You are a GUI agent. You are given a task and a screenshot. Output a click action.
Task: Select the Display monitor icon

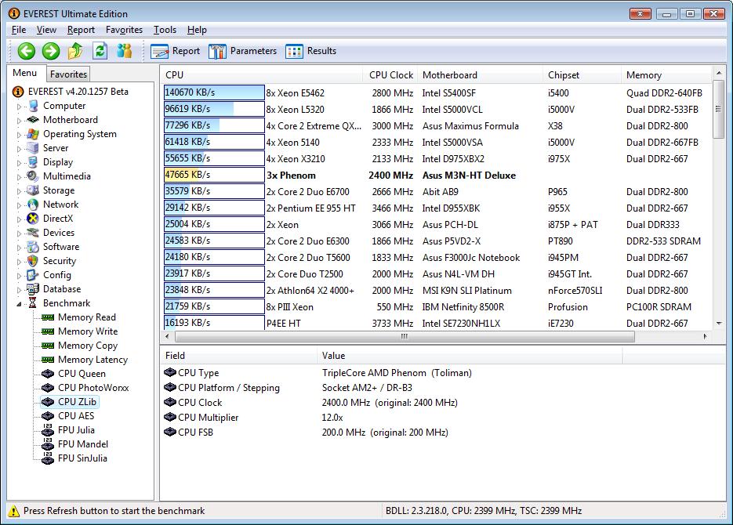(33, 162)
